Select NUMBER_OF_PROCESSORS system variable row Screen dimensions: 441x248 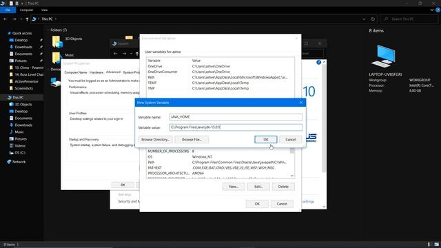click(218, 152)
